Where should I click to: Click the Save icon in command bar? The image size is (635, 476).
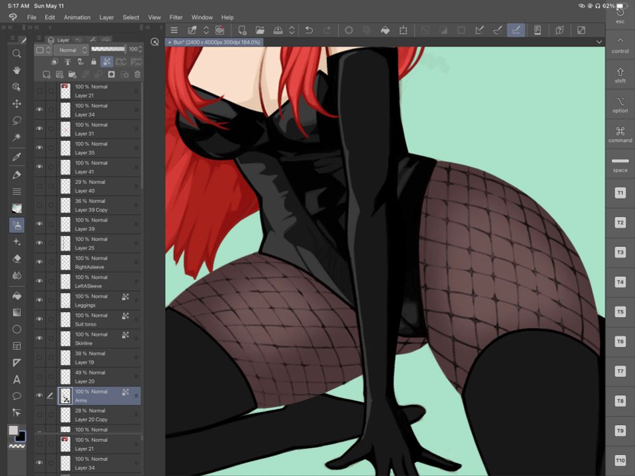(x=278, y=30)
